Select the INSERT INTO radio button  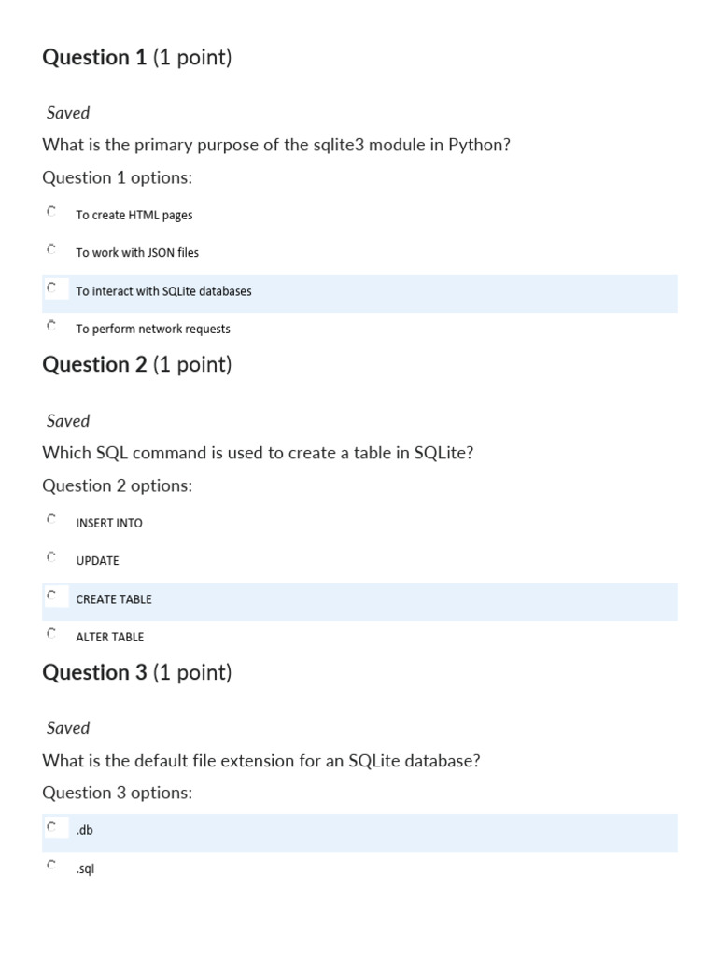[x=51, y=519]
